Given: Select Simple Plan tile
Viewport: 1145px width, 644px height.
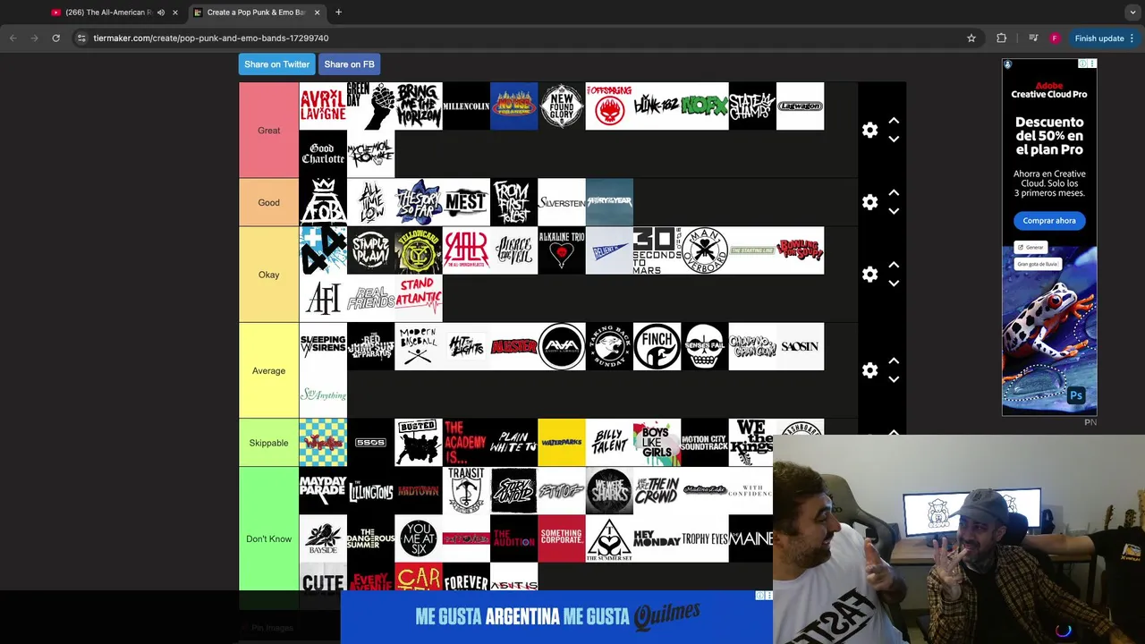Looking at the screenshot, I should pos(370,250).
